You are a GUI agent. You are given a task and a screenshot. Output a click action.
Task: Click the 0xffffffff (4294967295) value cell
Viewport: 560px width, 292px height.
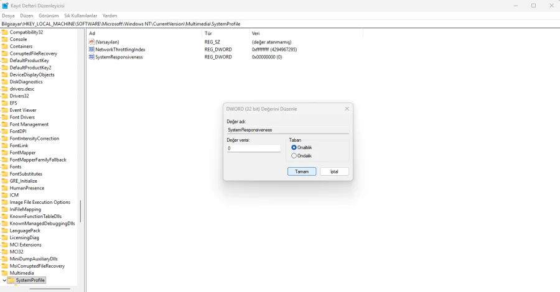tap(274, 50)
